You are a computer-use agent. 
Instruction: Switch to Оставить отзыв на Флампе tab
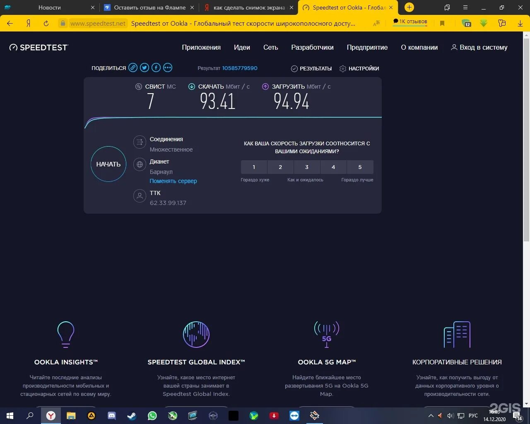(150, 7)
